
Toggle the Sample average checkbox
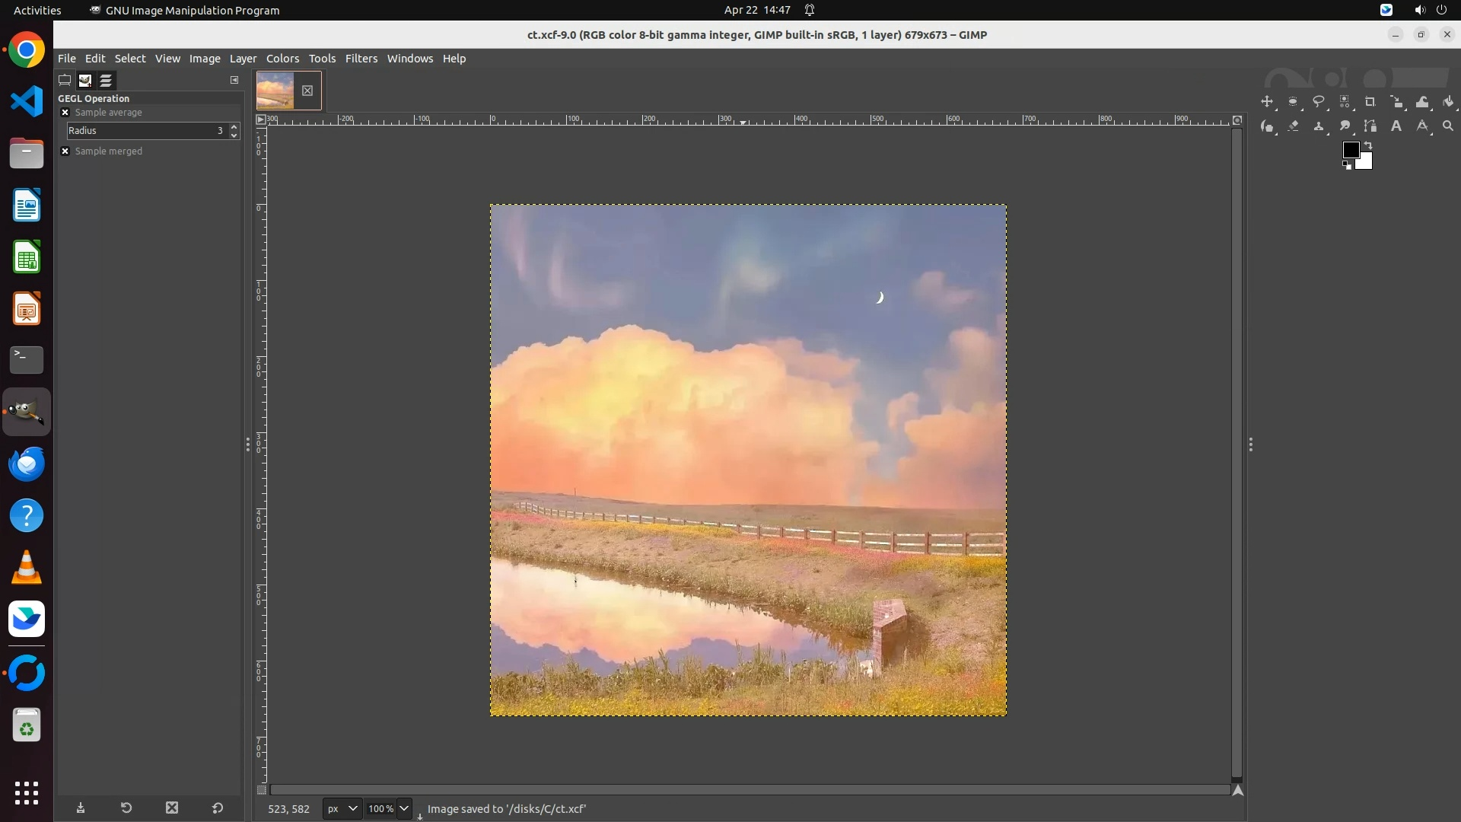[65, 113]
